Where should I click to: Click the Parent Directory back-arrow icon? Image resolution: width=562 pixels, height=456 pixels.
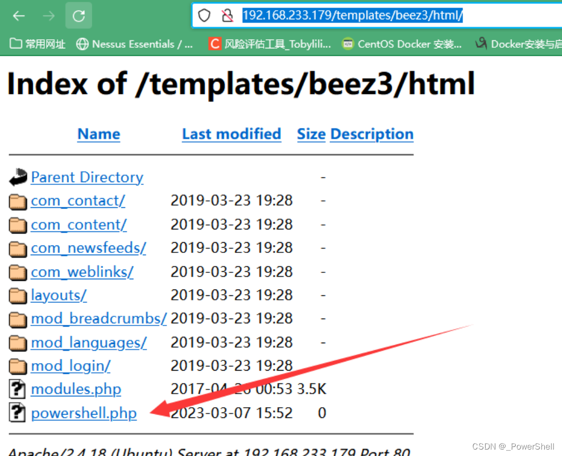click(x=18, y=177)
